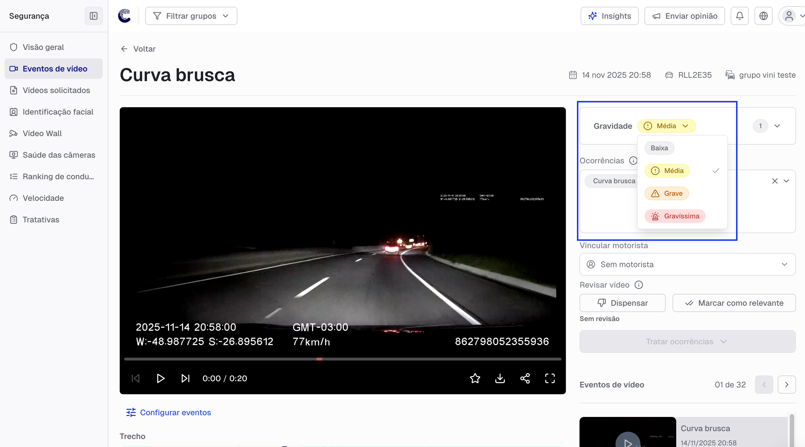This screenshot has height=447, width=805.
Task: Open Filtrar grupos dropdown
Action: (191, 16)
